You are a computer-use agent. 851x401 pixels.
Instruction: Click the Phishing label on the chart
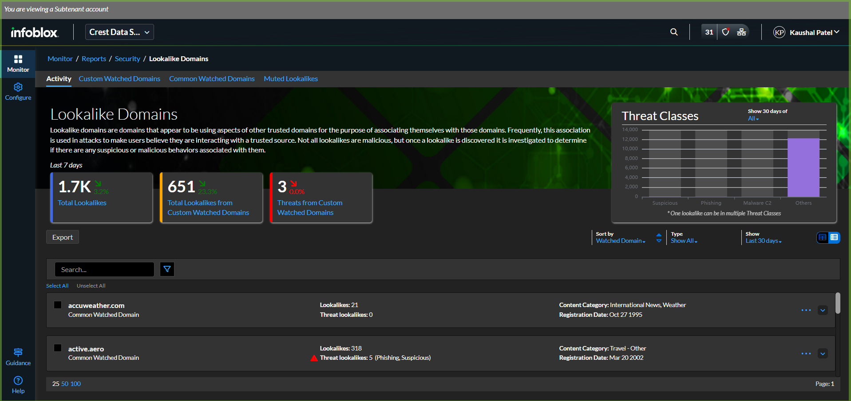711,203
